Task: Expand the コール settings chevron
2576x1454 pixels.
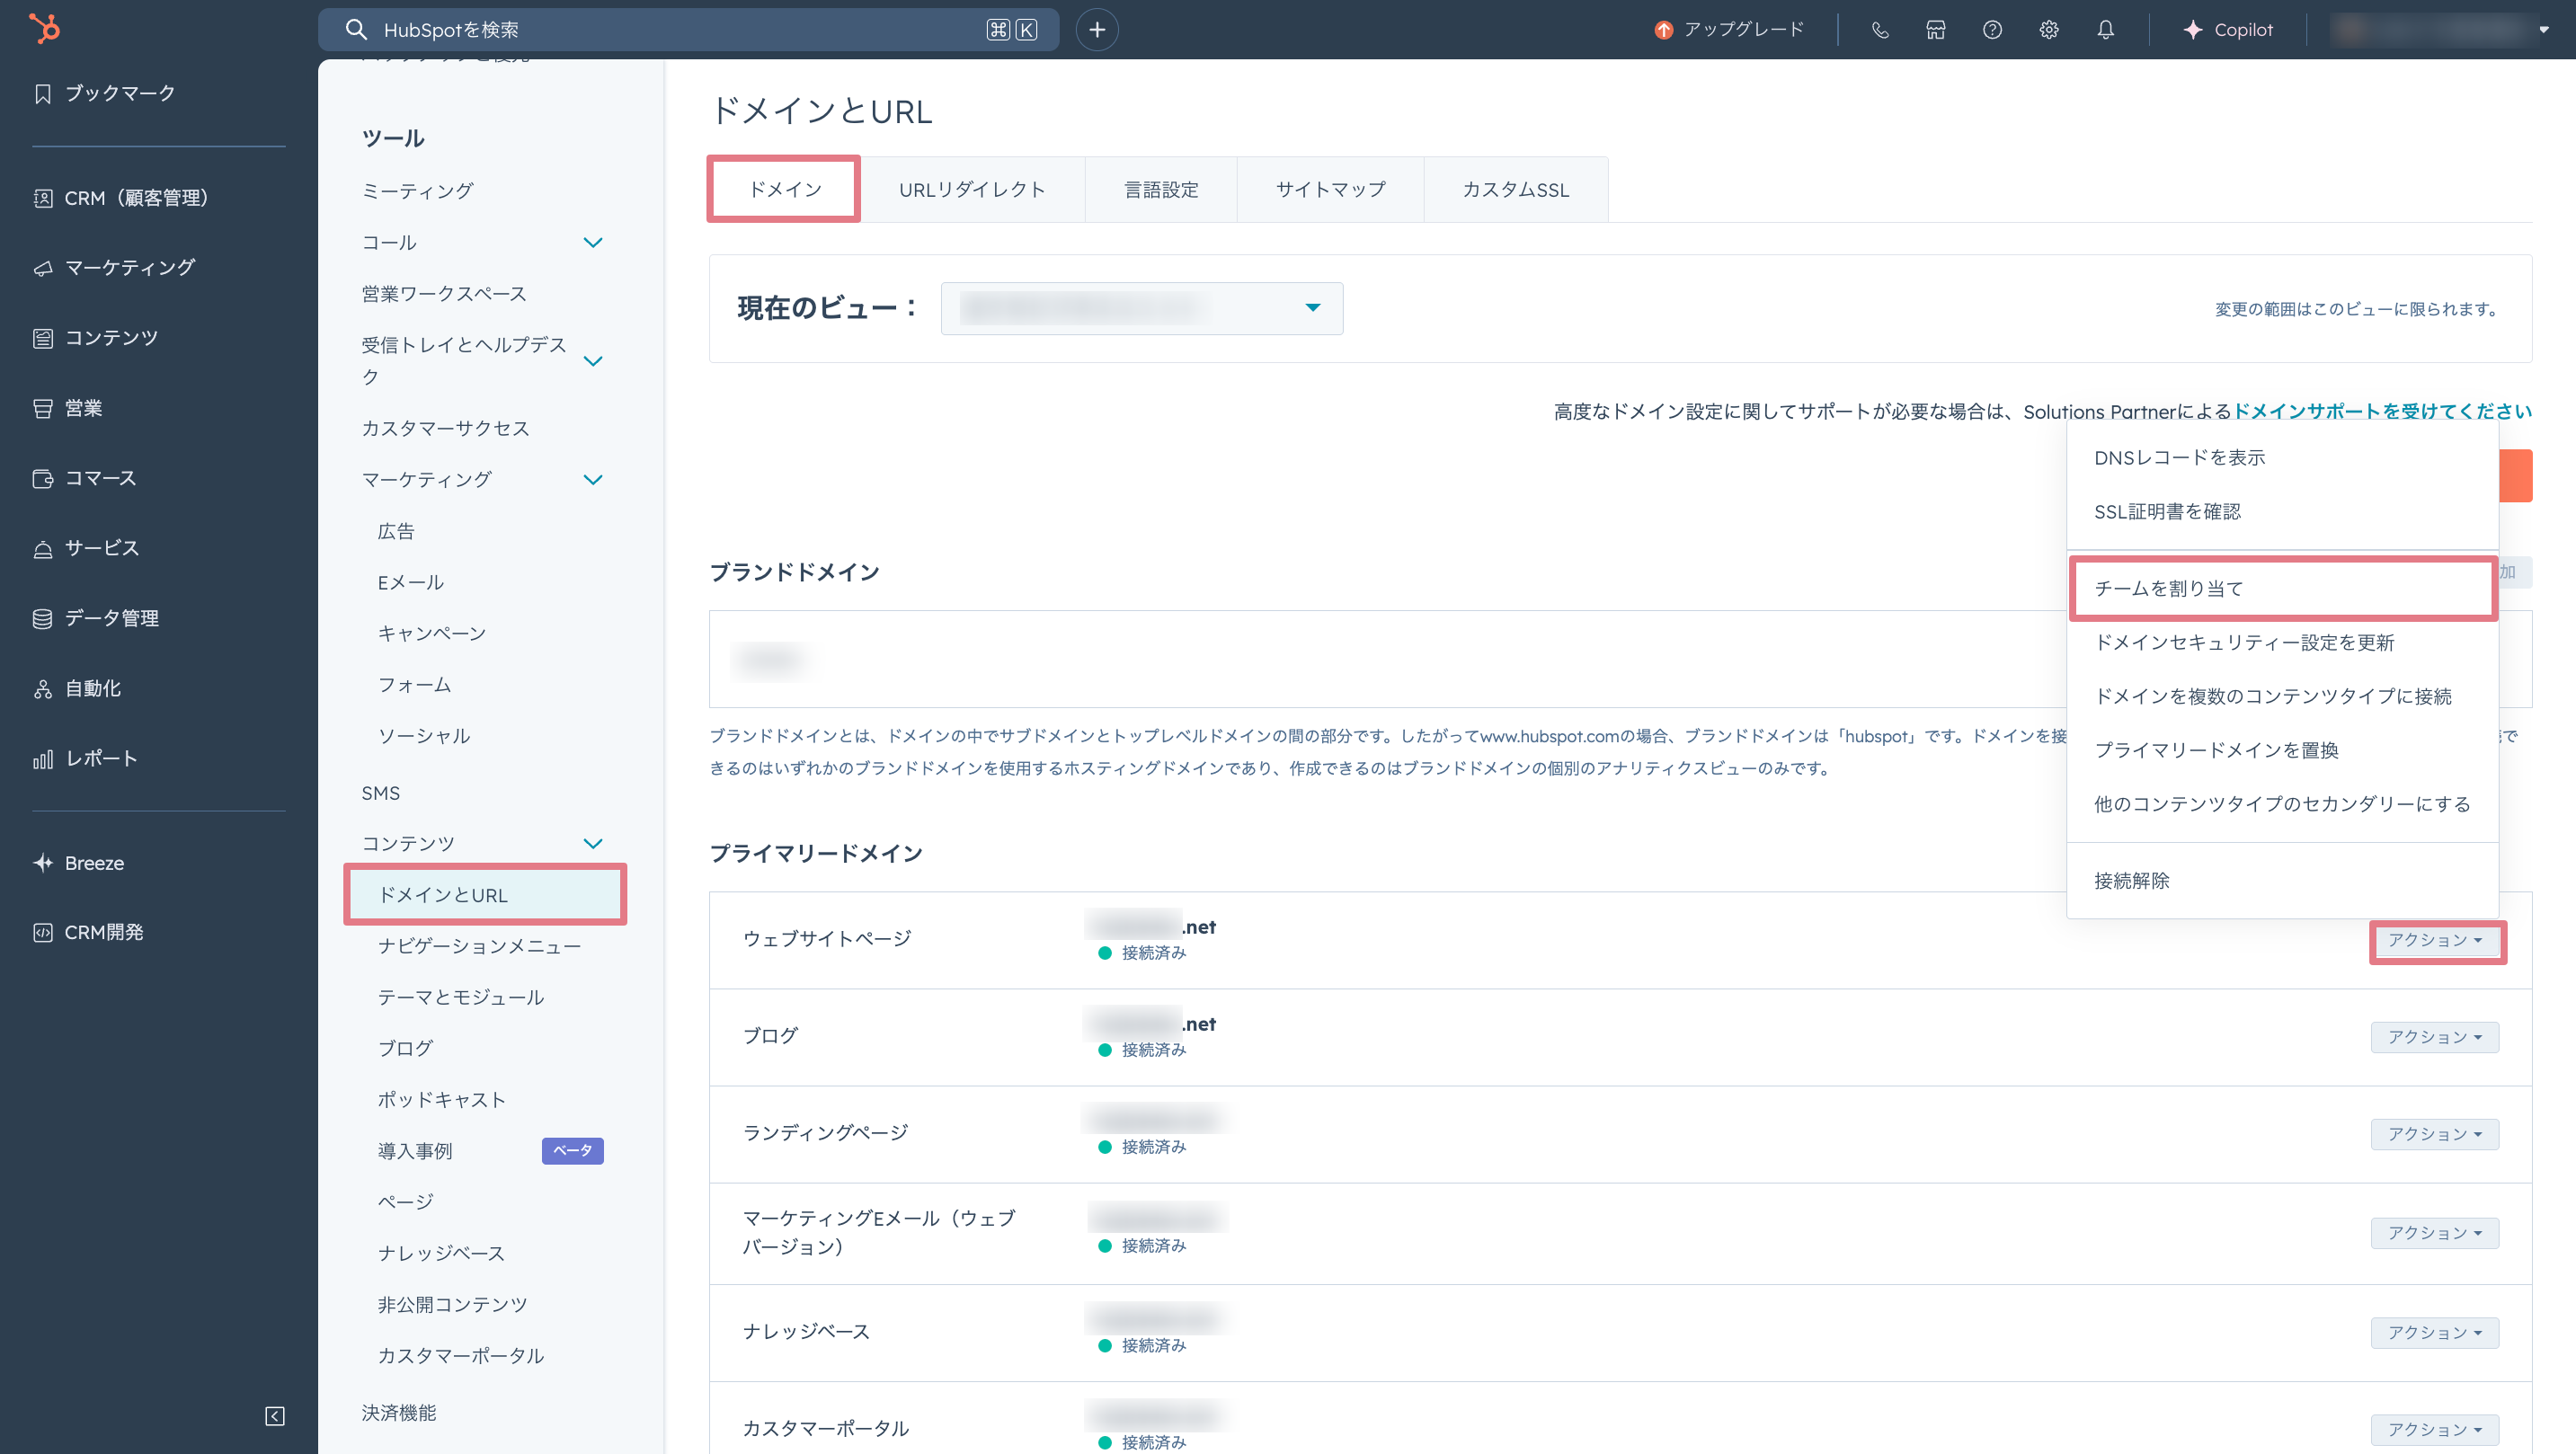Action: pyautogui.click(x=593, y=243)
